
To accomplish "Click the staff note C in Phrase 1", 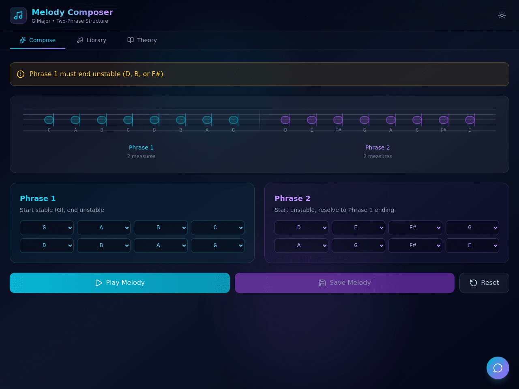I will pyautogui.click(x=128, y=120).
